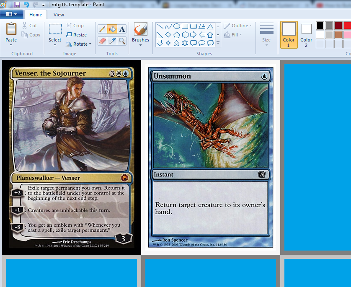
Task: Select the Color picker eyedropper tool
Action: 112,41
